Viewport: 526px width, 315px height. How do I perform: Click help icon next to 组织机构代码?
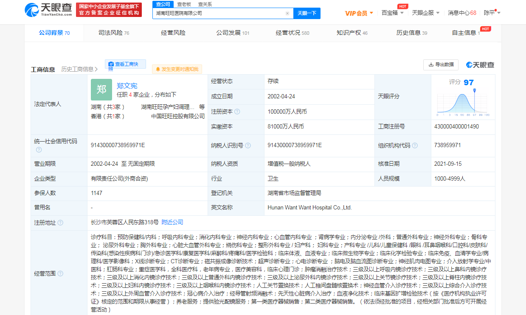click(415, 145)
